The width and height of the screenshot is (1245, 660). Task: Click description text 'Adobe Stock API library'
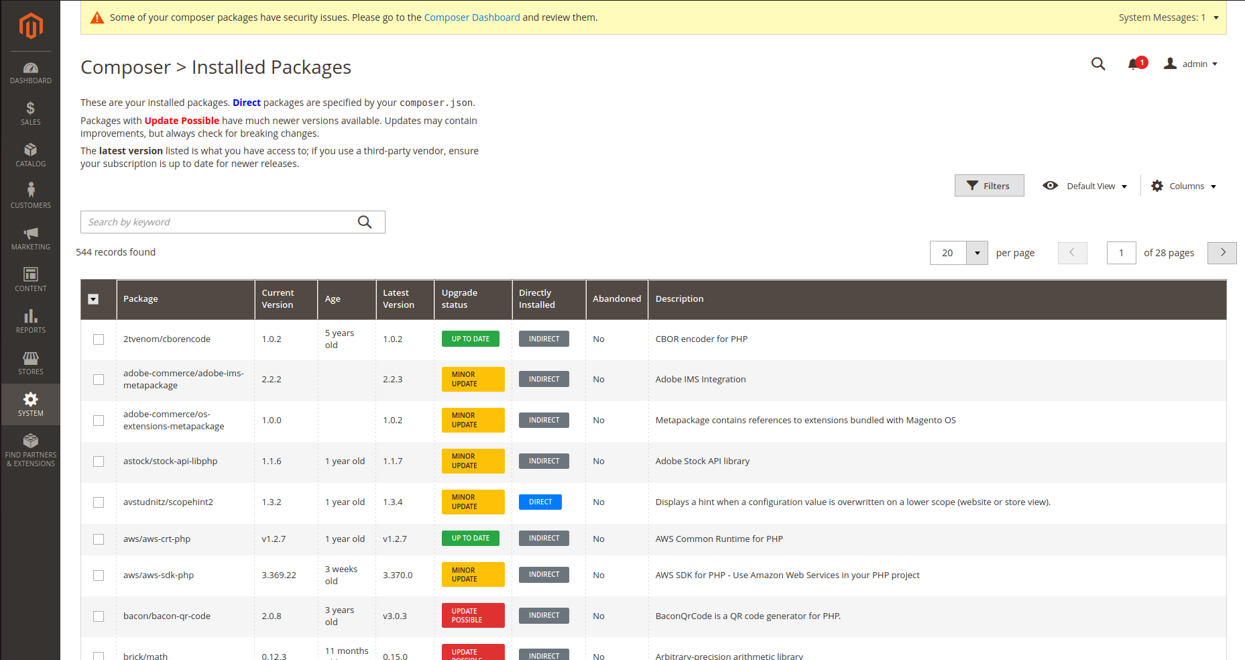click(703, 461)
